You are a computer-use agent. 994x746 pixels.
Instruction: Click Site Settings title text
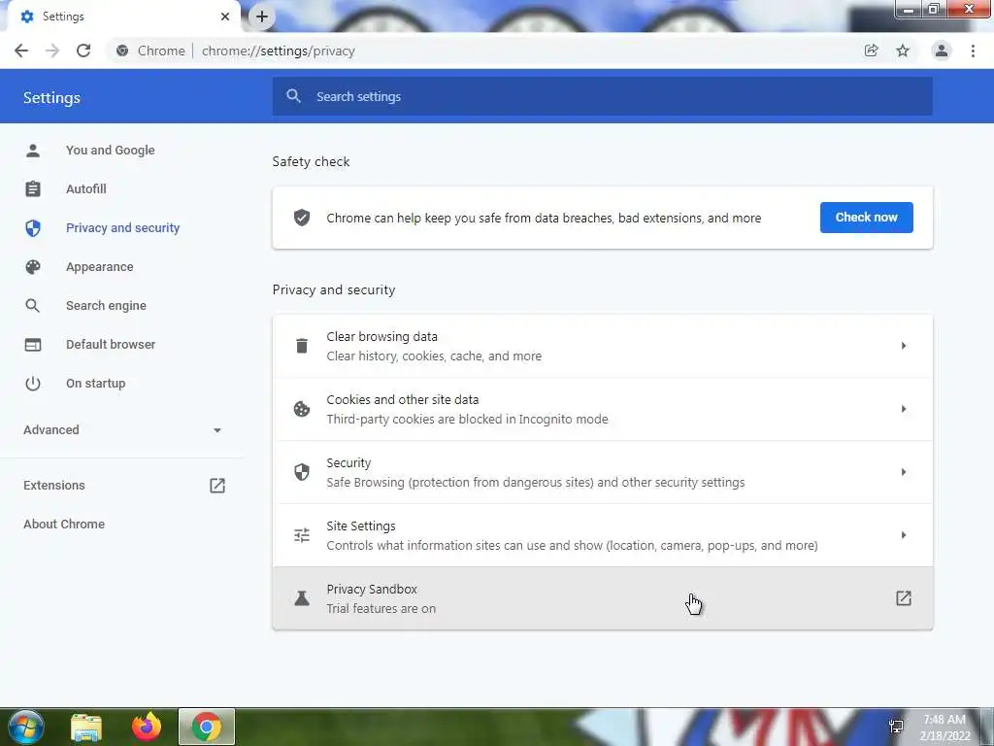[x=361, y=526]
